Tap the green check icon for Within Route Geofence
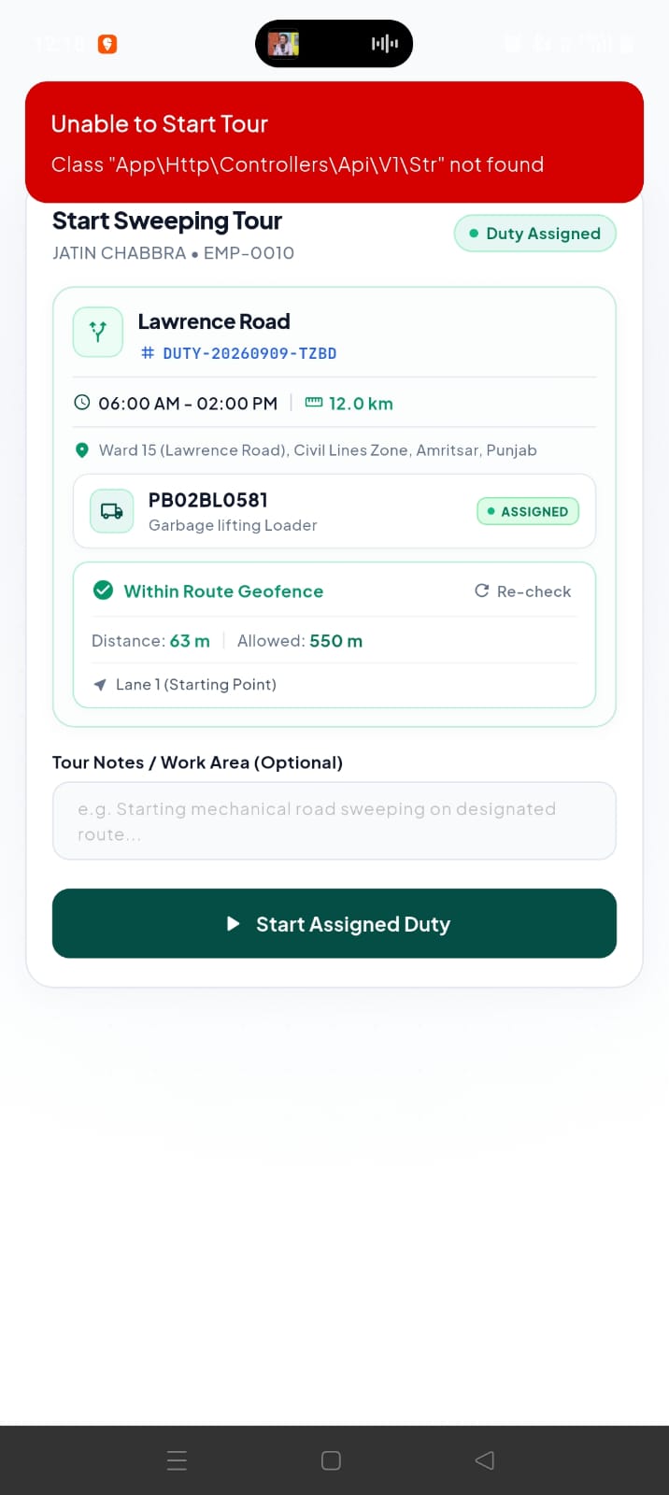Image resolution: width=669 pixels, height=1495 pixels. [x=104, y=591]
